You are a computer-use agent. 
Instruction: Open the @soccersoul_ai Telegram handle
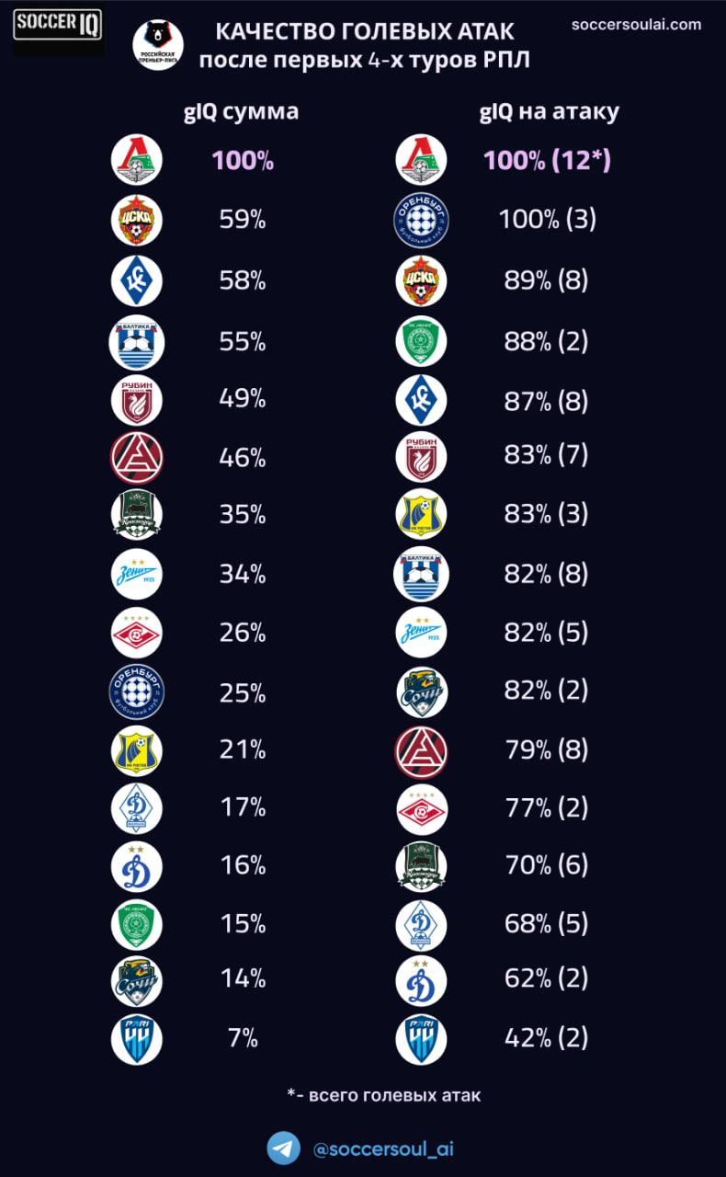[x=383, y=1149]
